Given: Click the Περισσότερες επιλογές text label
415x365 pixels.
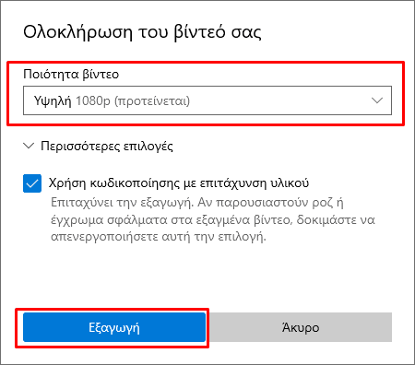Looking at the screenshot, I should click(107, 146).
